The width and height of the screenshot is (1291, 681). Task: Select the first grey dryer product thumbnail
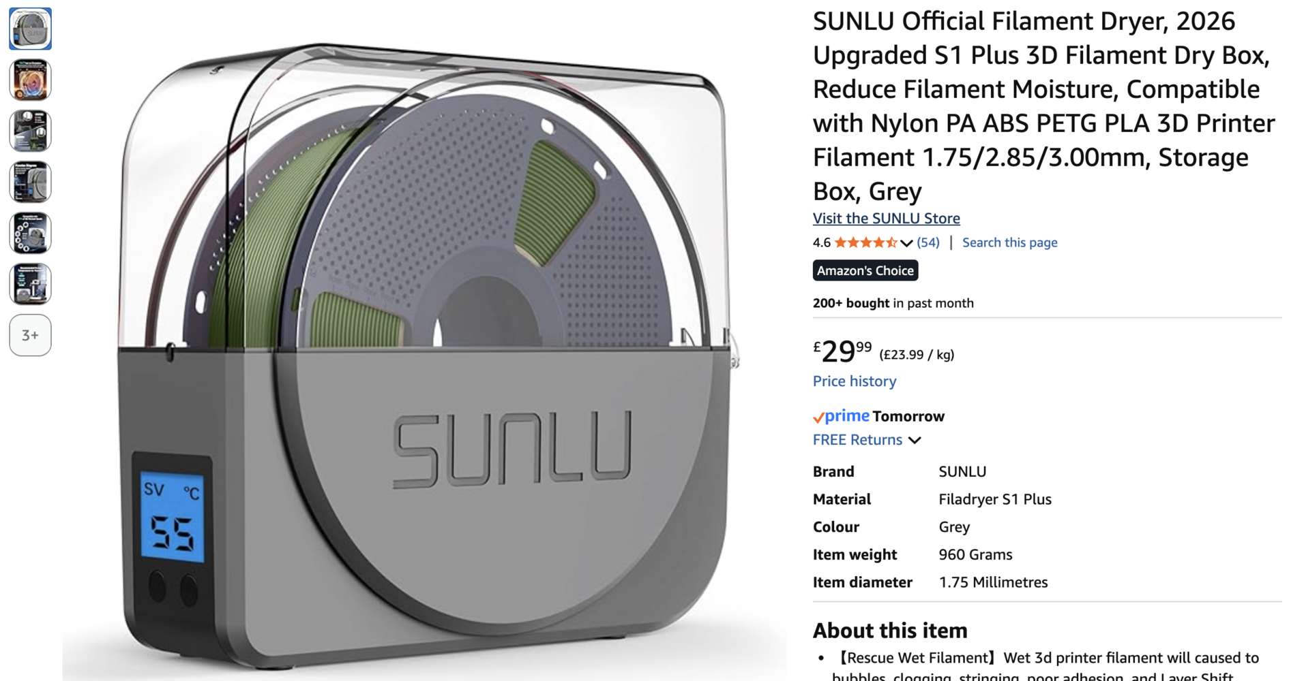click(30, 29)
